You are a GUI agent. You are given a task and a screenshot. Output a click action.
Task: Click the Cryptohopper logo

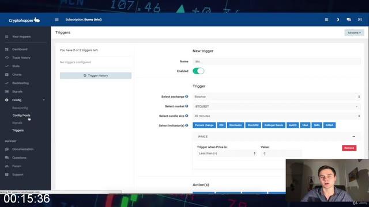coord(24,20)
